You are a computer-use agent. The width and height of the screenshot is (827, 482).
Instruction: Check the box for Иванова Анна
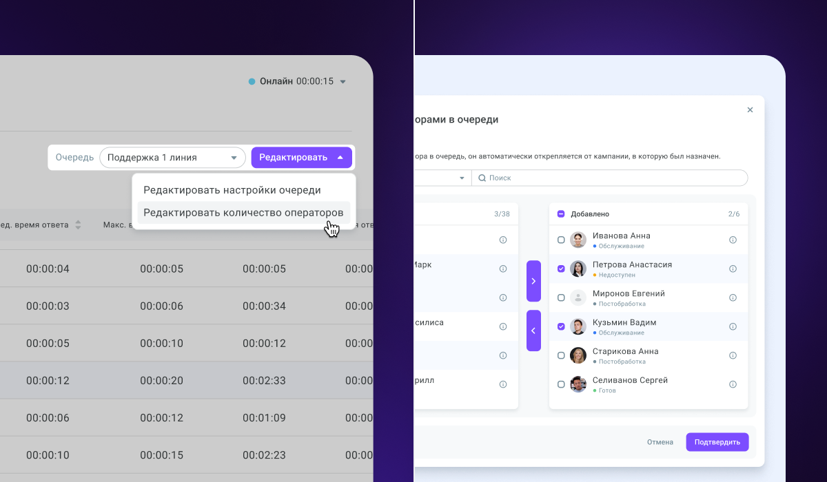tap(561, 240)
